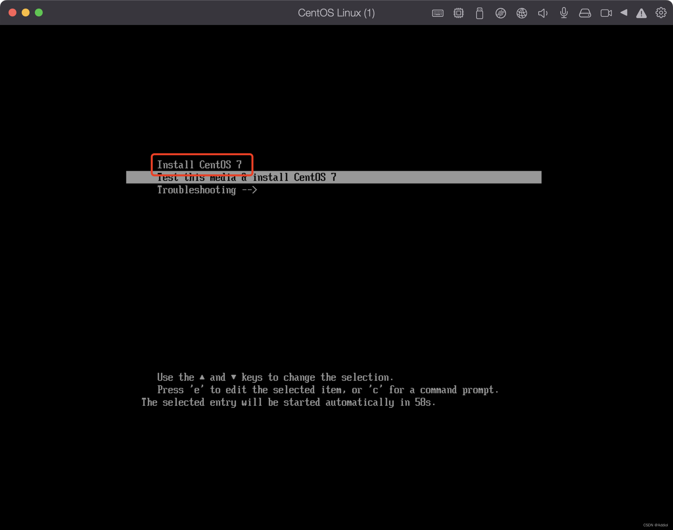
Task: Open the keyboard icon in the title bar
Action: click(438, 13)
